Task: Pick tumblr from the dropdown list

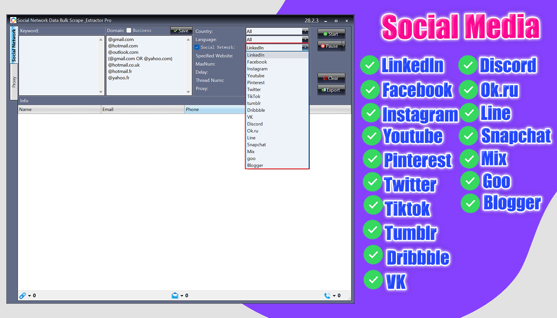Action: click(x=277, y=103)
